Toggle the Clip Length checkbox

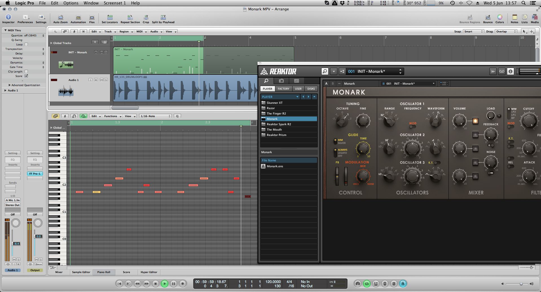tap(26, 72)
